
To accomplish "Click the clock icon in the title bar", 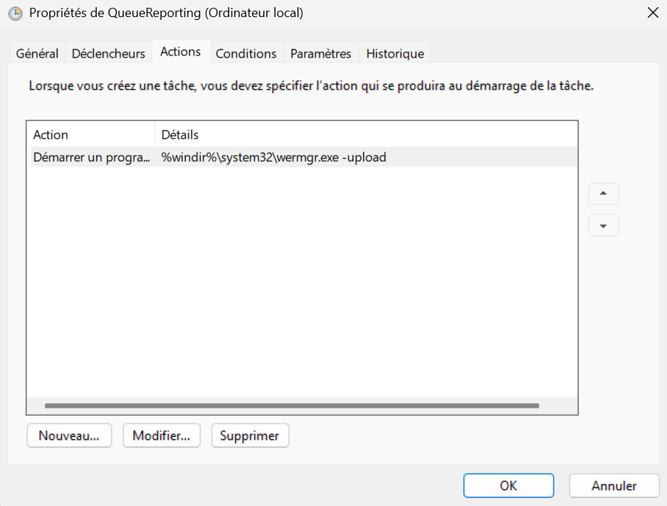I will (x=15, y=13).
